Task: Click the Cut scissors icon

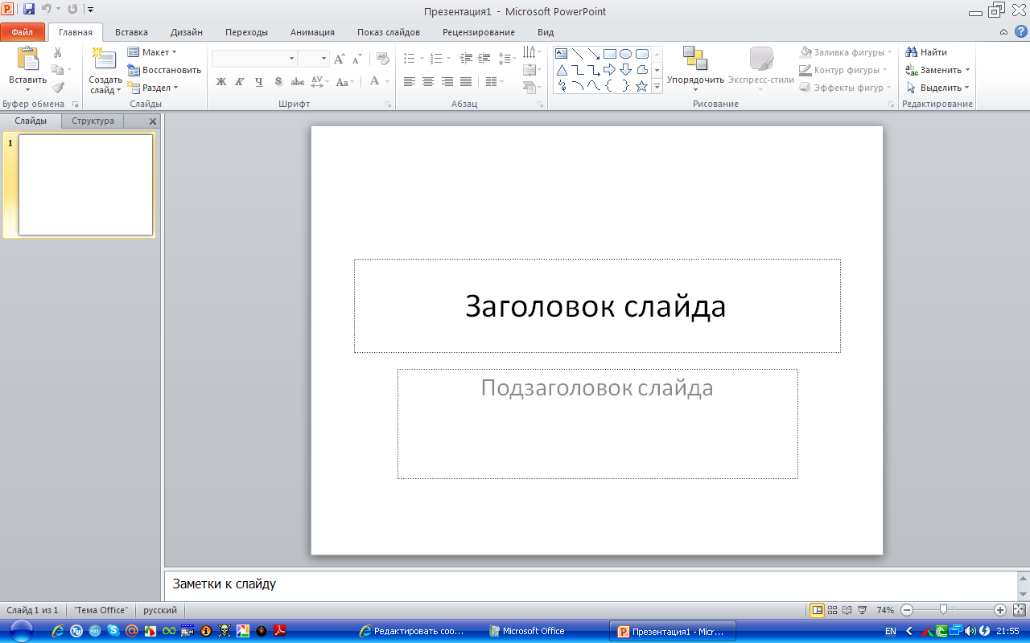Action: pos(57,52)
